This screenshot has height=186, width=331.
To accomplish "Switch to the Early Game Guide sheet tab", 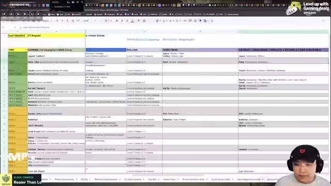I will coord(221,179).
